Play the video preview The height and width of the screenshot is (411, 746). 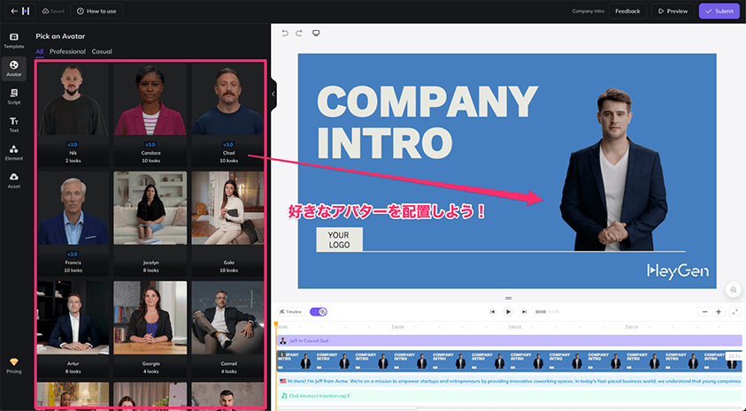click(x=508, y=312)
